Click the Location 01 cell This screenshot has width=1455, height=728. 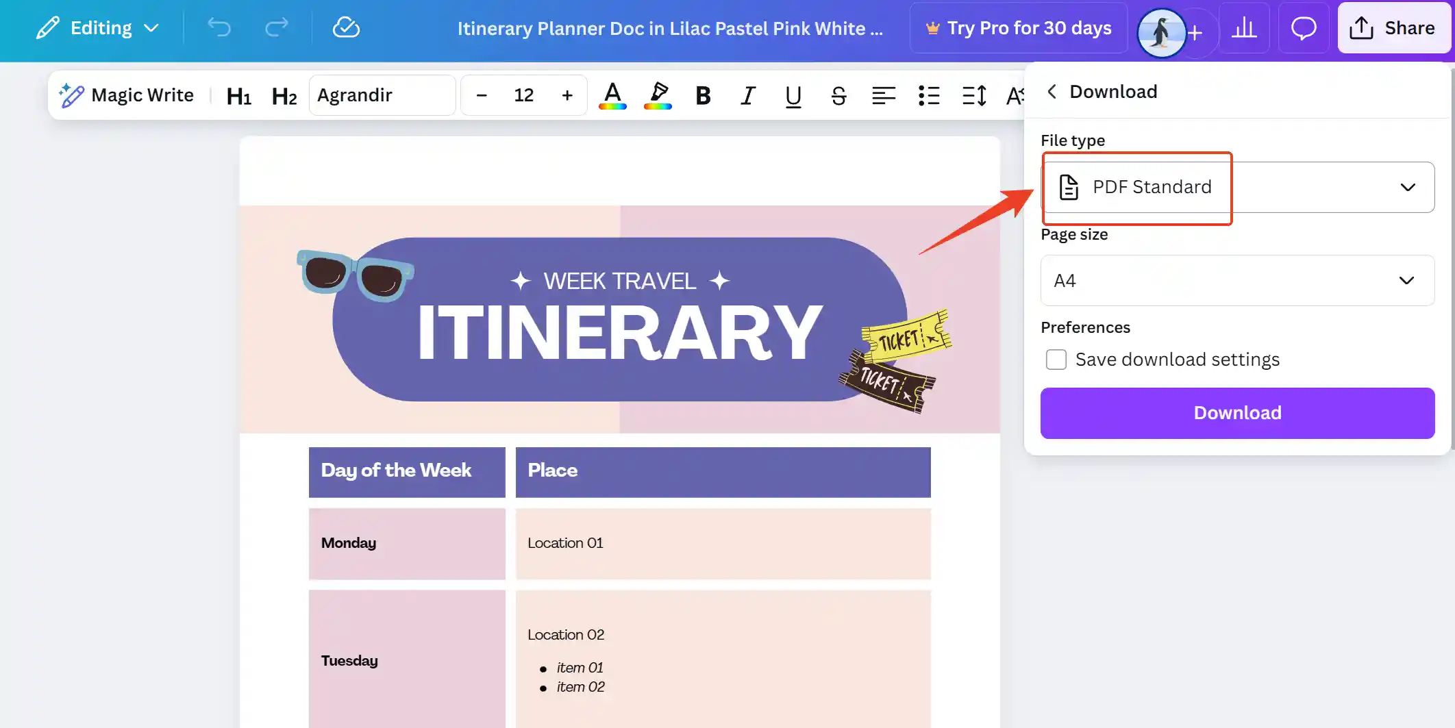click(x=723, y=544)
